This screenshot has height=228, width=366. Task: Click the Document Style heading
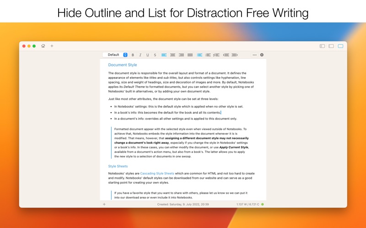pyautogui.click(x=123, y=65)
